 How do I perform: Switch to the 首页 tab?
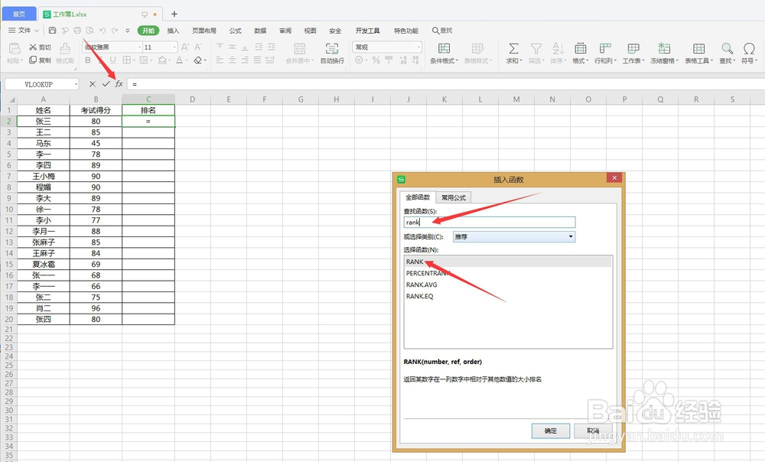pos(18,14)
